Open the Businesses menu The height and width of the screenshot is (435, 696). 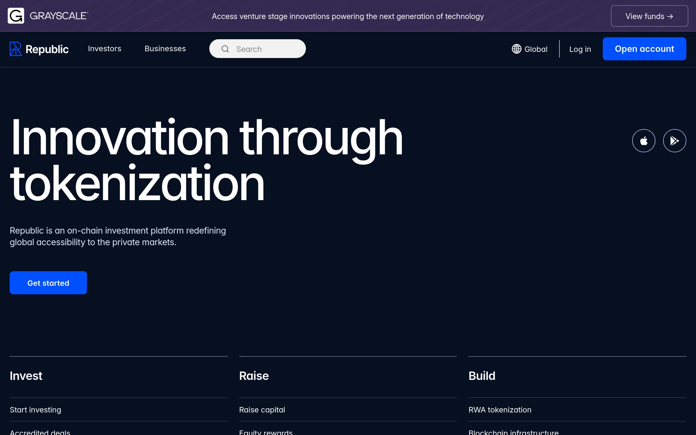coord(165,49)
